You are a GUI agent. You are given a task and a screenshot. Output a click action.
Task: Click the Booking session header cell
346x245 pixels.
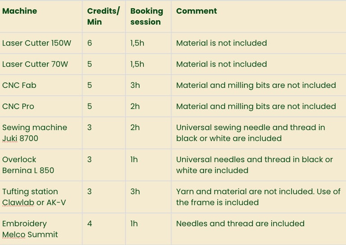[146, 16]
